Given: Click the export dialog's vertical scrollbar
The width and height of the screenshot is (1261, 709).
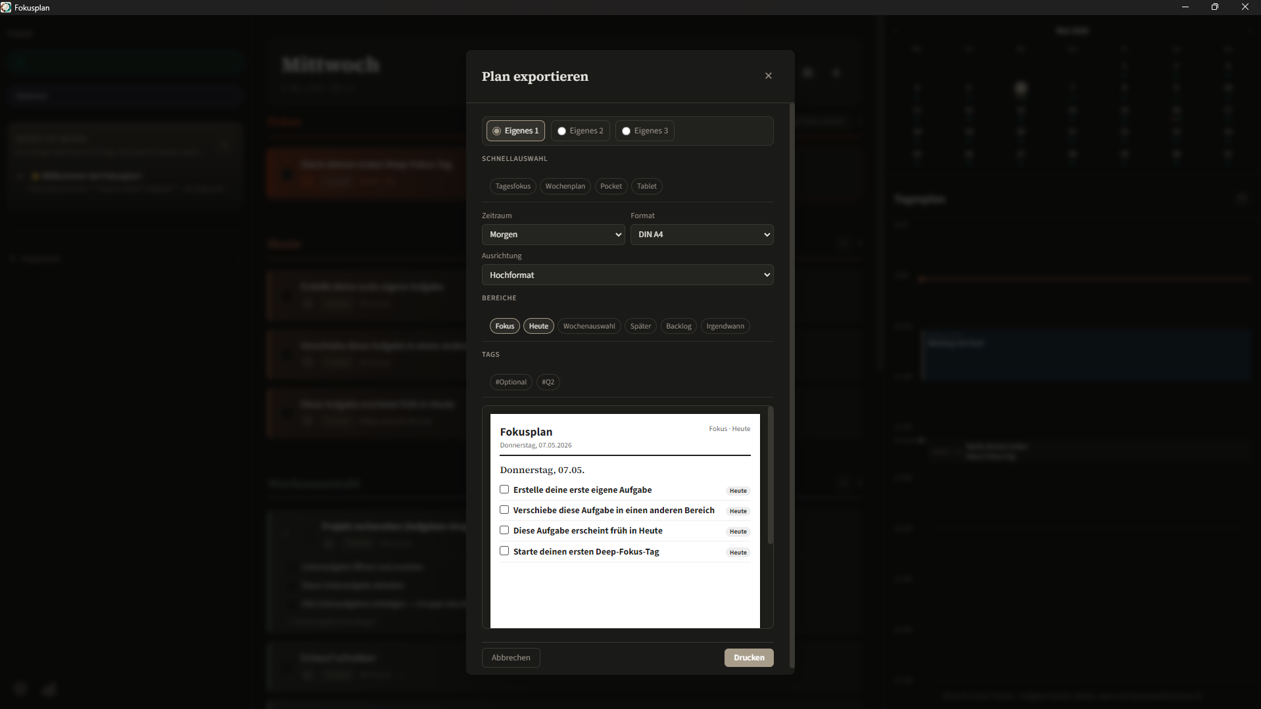Looking at the screenshot, I should pyautogui.click(x=792, y=386).
